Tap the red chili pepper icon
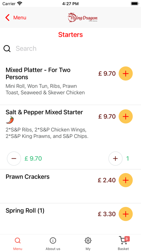The image size is (141, 251). [x=10, y=120]
